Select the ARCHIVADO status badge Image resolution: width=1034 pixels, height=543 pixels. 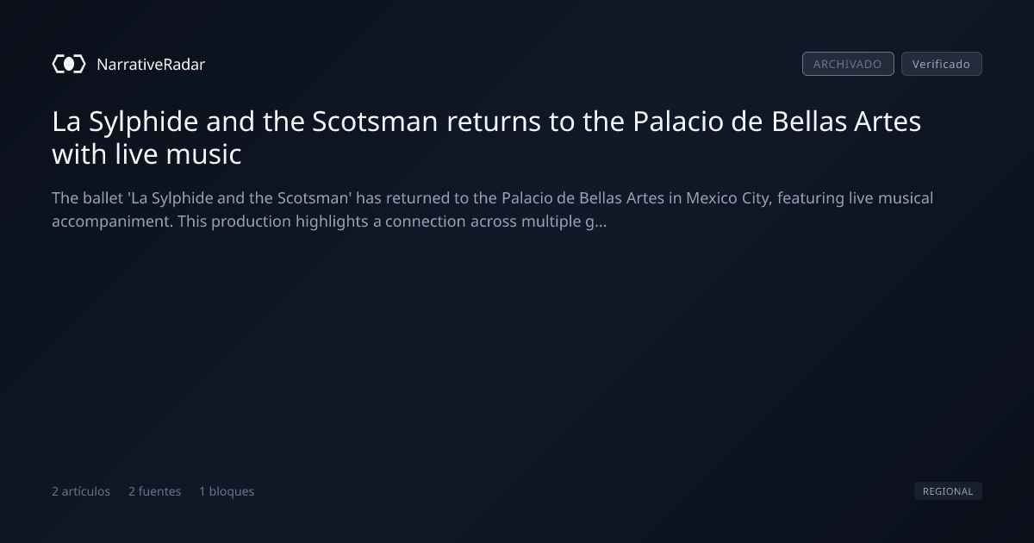[848, 64]
